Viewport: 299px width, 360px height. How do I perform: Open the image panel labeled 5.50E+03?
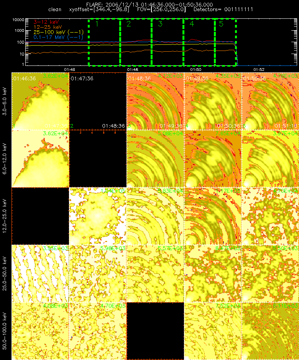[x=270, y=273]
